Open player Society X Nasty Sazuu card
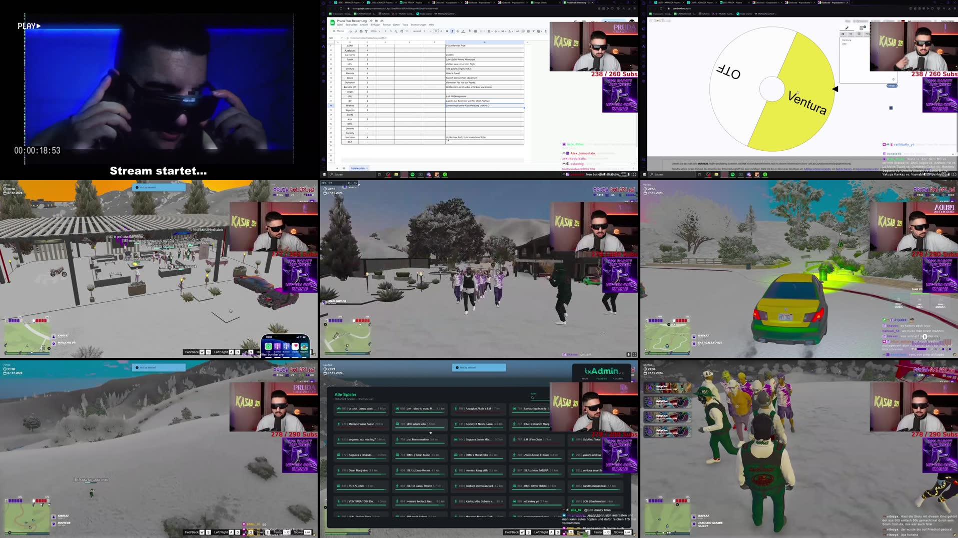The image size is (958, 538). 478,424
